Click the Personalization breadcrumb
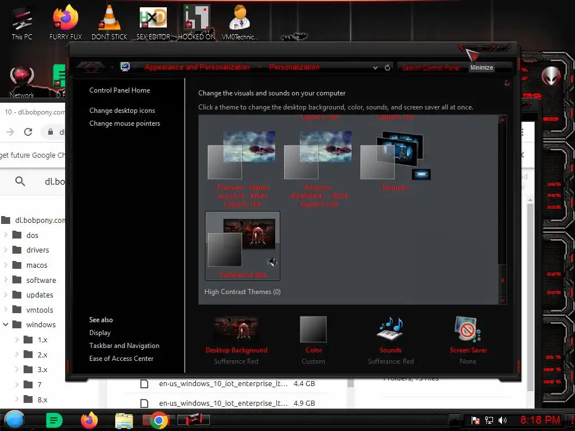Viewport: 575px width, 431px height. [294, 67]
